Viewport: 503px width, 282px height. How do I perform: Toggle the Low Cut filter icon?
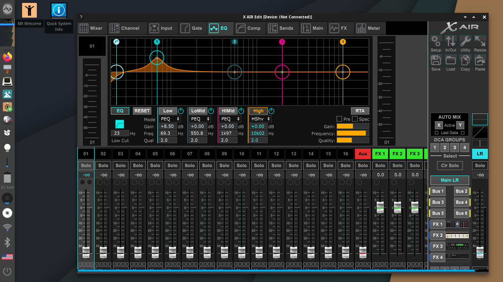coord(120,124)
